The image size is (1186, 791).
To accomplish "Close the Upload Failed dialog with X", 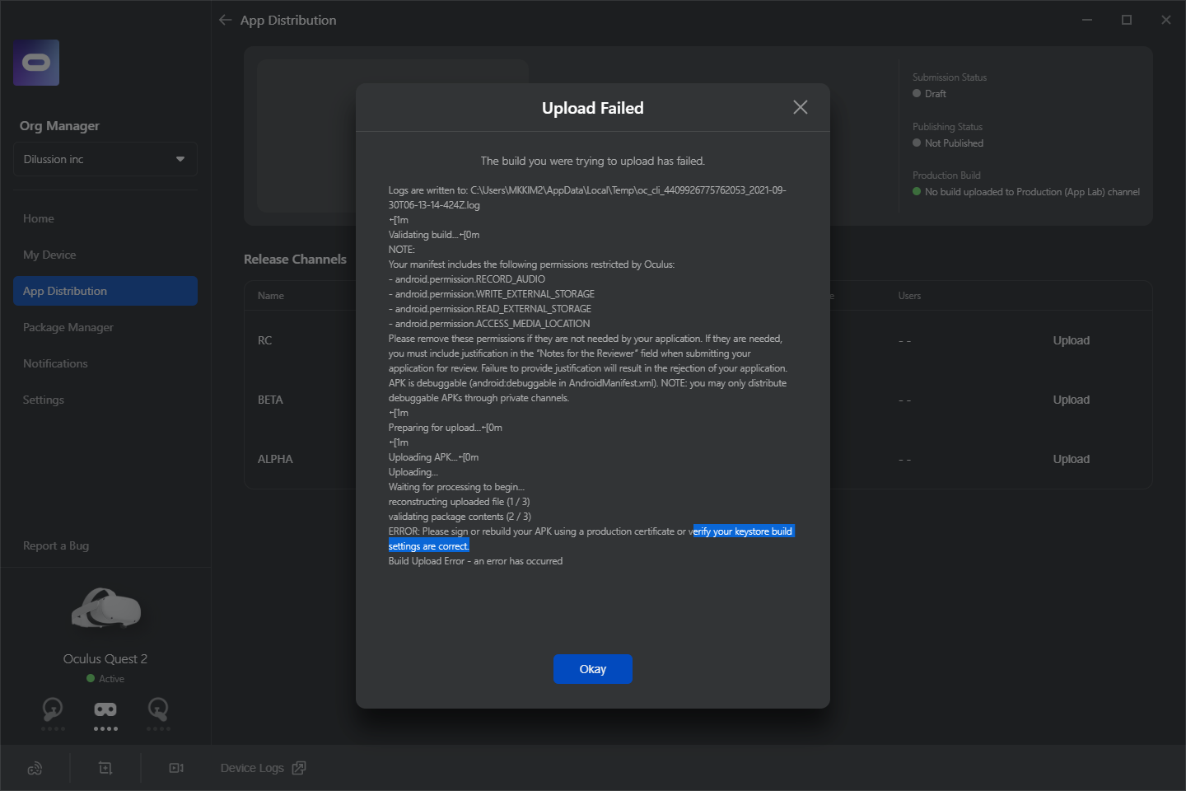I will tap(800, 107).
